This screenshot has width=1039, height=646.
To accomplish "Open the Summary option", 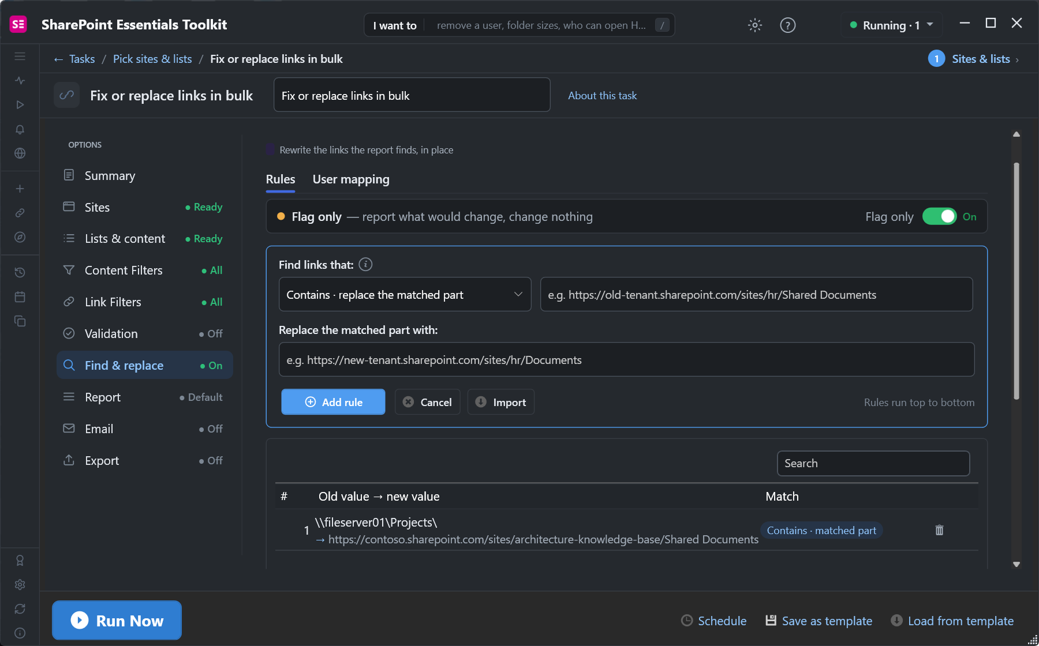I will 145,175.
